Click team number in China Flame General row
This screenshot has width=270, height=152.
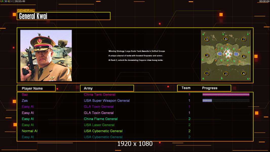189,119
